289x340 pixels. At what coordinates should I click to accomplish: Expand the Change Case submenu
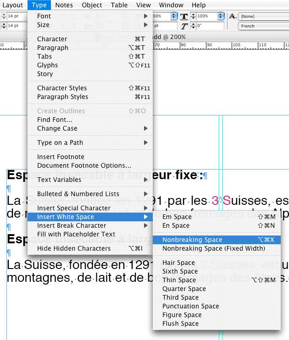[90, 128]
